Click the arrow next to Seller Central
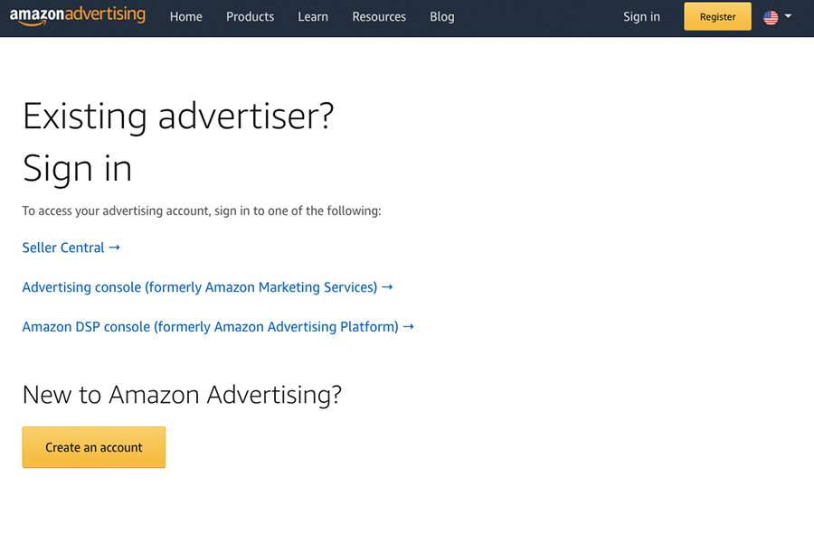Image resolution: width=814 pixels, height=542 pixels. coord(115,248)
